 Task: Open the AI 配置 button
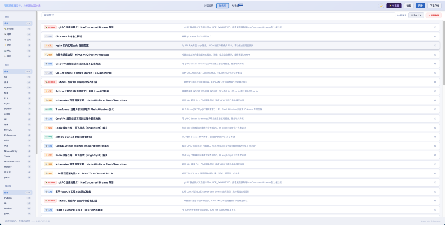pos(394,5)
